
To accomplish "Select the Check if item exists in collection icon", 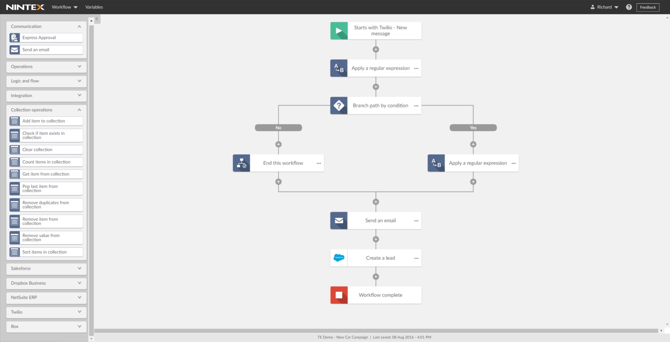I will click(15, 136).
